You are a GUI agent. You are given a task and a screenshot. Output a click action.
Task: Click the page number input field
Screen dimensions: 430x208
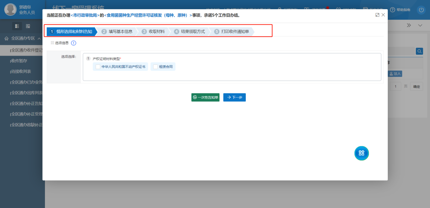pyautogui.click(x=396, y=87)
